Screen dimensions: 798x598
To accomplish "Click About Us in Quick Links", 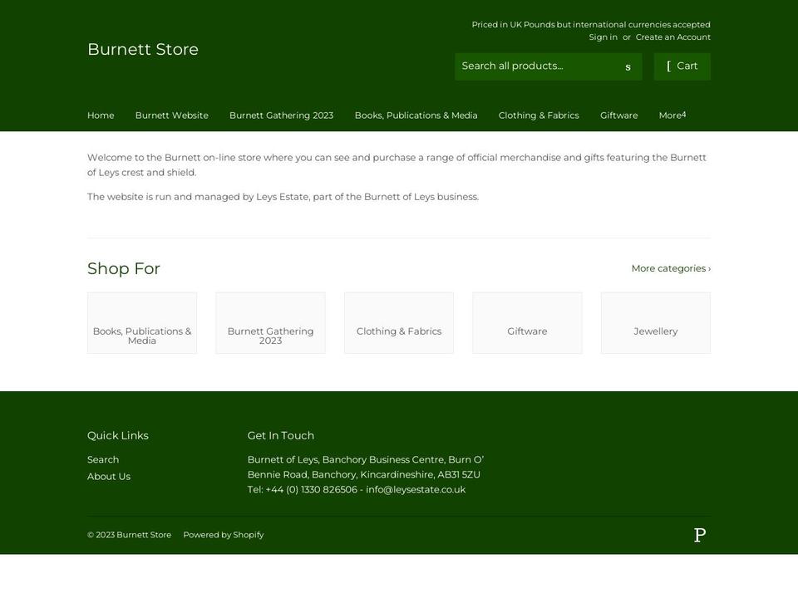I will click(x=108, y=477).
